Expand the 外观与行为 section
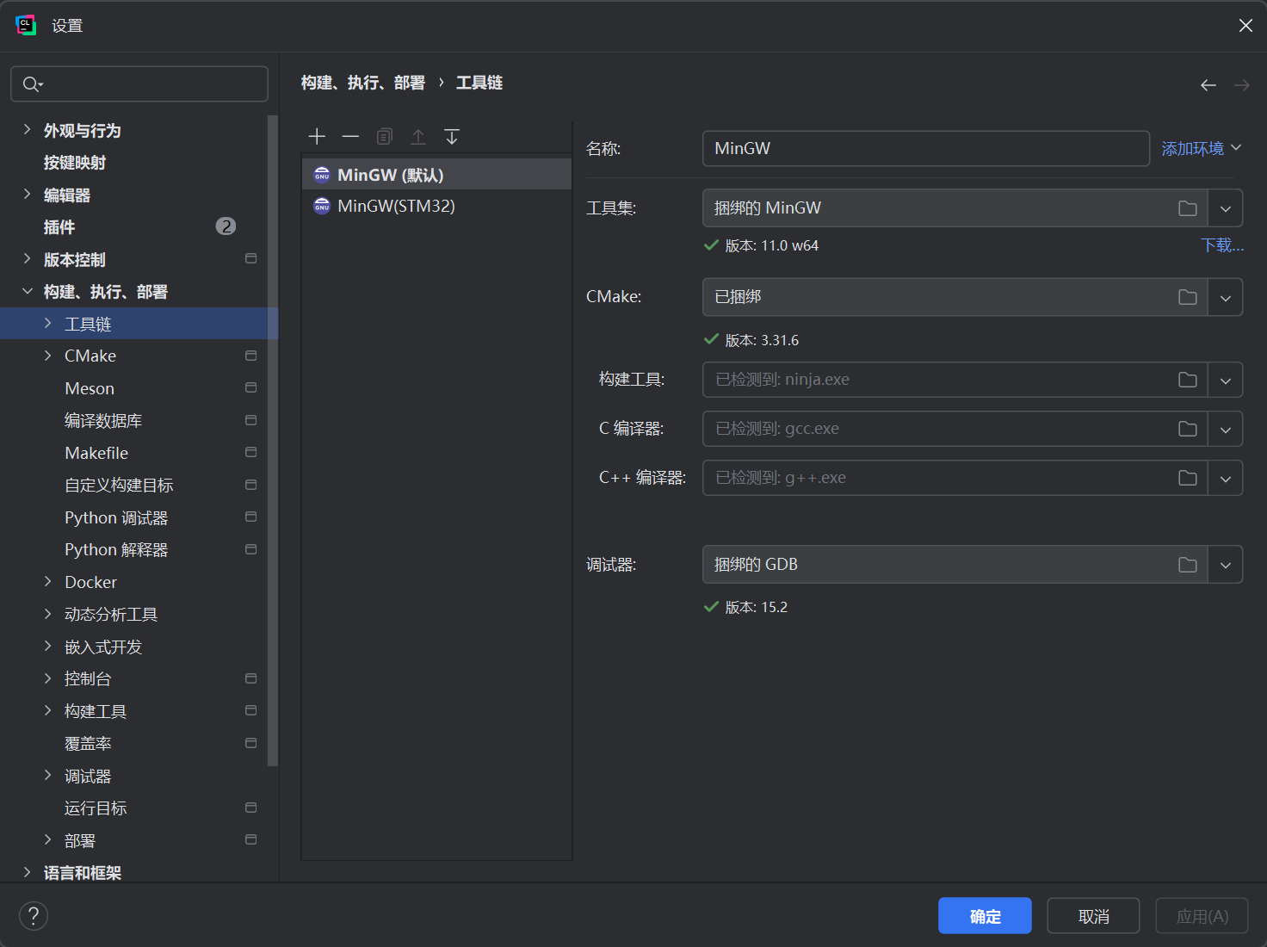 pos(27,130)
